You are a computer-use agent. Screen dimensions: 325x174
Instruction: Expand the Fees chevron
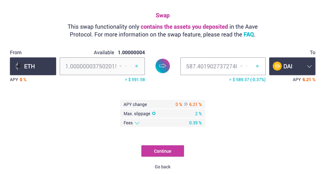(137, 123)
